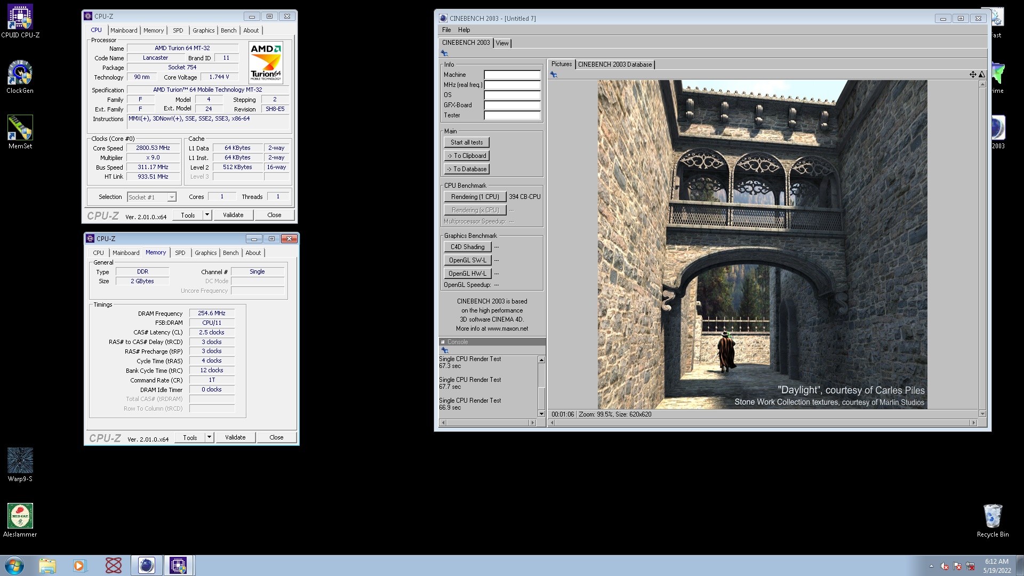This screenshot has height=576, width=1024.
Task: Click the pin icon under CINEBENCH 2003 tab
Action: (444, 53)
